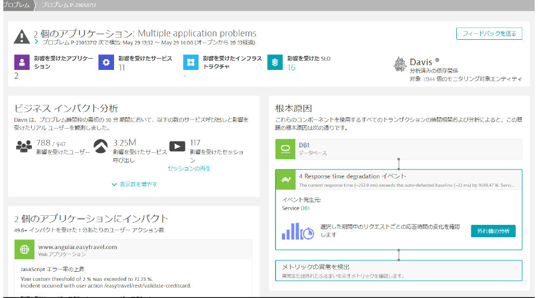This screenshot has height=298, width=538.
Task: Click the green DB1 database icon
Action: tap(285, 149)
